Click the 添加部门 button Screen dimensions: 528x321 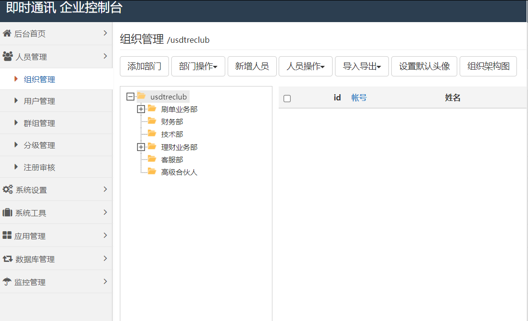point(144,66)
